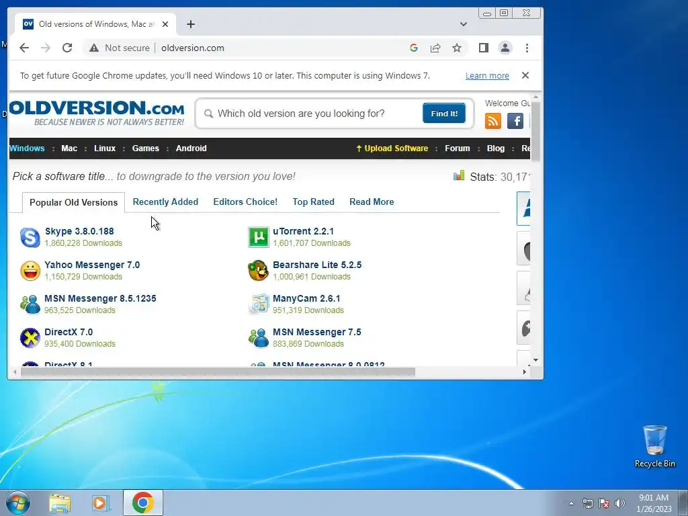688x516 pixels.
Task: Open ManyCam 2.6.1 link
Action: click(306, 298)
